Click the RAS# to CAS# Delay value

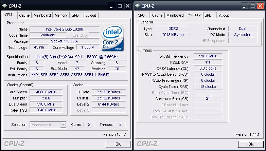[x=208, y=74]
